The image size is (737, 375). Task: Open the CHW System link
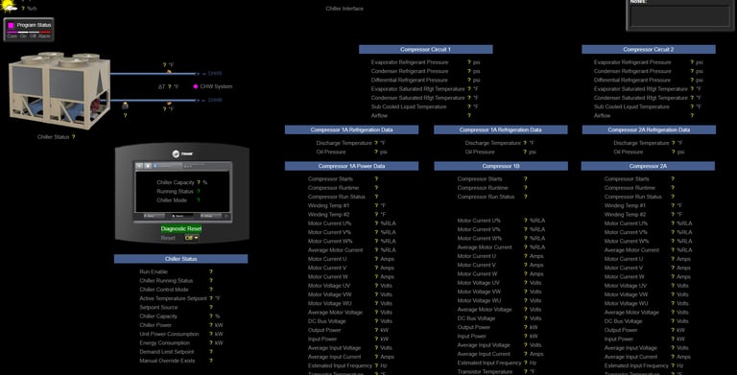(x=216, y=86)
